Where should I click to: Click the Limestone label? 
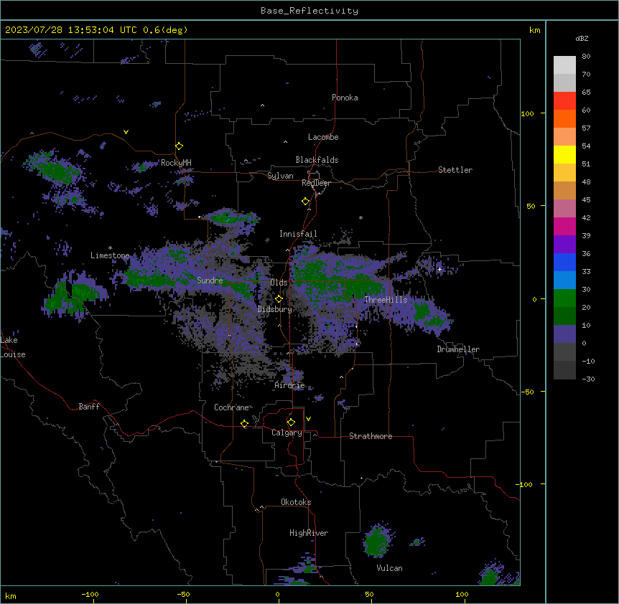click(x=110, y=255)
